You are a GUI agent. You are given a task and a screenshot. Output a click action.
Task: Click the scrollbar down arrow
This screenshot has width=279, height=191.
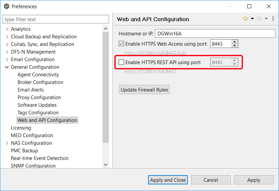(105, 164)
